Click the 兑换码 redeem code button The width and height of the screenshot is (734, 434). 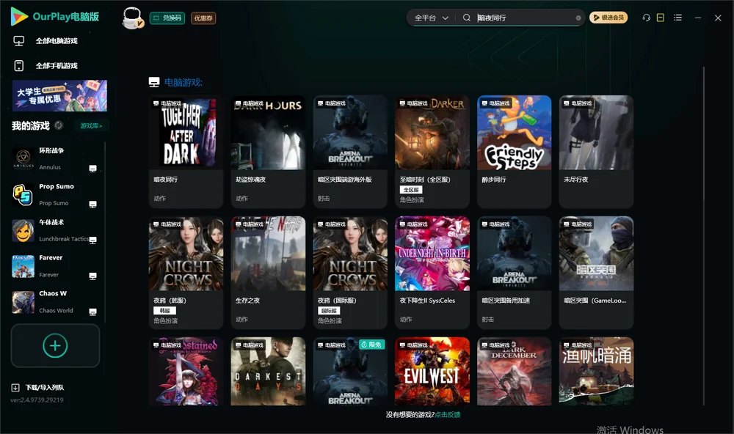pyautogui.click(x=167, y=18)
